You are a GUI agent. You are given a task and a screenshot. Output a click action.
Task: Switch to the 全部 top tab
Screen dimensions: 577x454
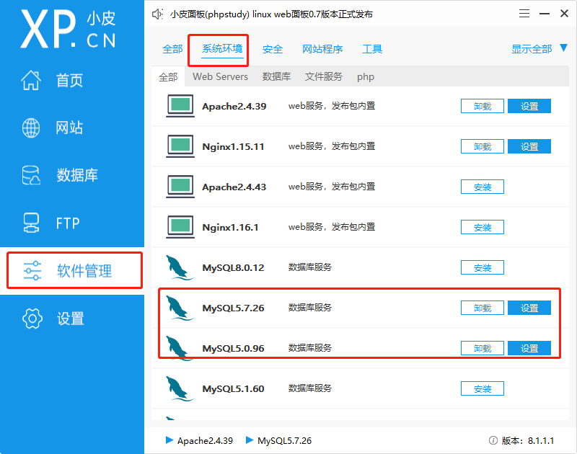[172, 49]
